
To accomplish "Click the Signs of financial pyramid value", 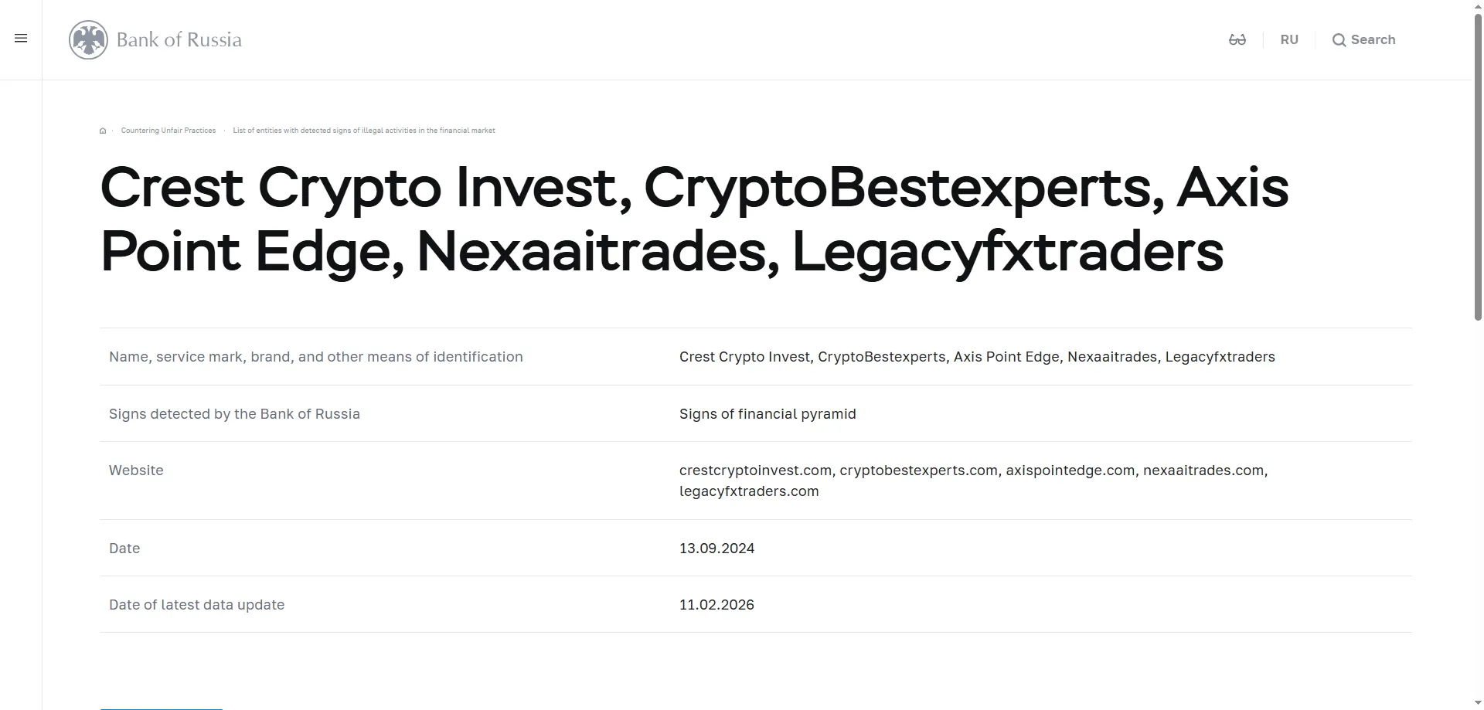I will coord(768,414).
